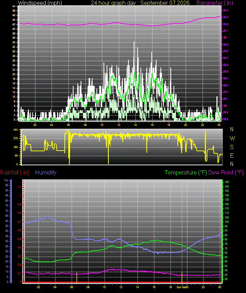Screen dimensions: 246x293
Task: Click the '50' humidity axis value
Action: click(x=7, y=231)
